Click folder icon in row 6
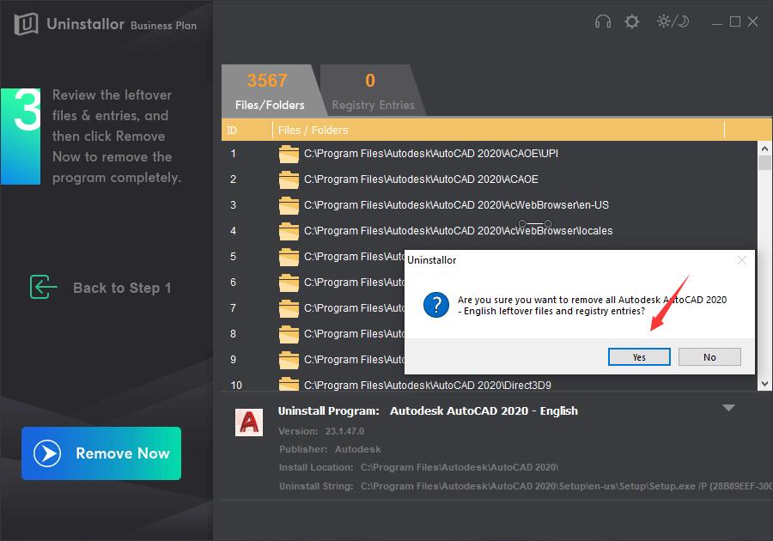773x541 pixels. [x=289, y=283]
